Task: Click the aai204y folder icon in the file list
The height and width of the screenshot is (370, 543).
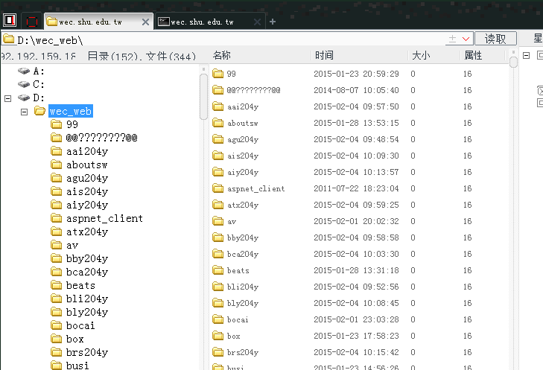Action: [x=217, y=106]
